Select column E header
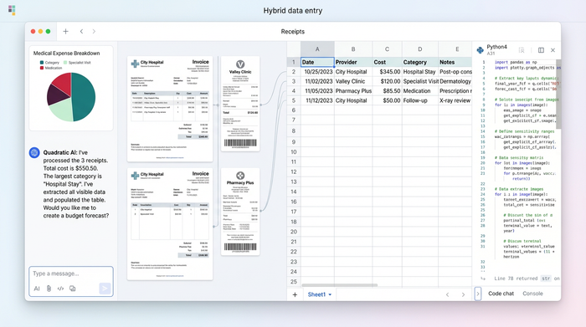Image resolution: width=586 pixels, height=327 pixels. [455, 49]
